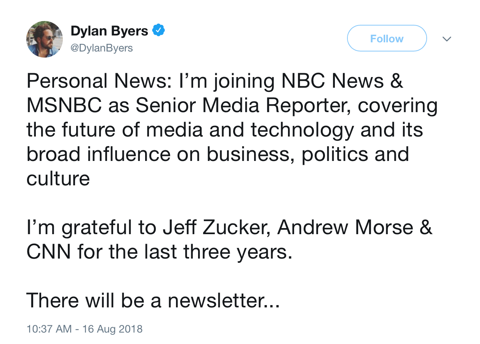The image size is (480, 344).
Task: Click the 16 Aug 2018 date
Action: (x=112, y=329)
